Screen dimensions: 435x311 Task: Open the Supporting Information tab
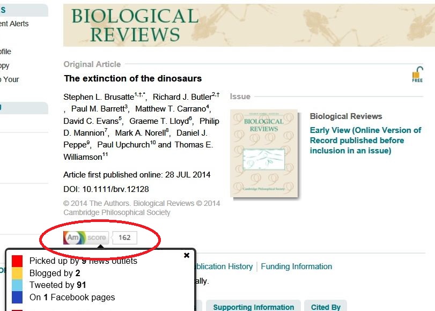click(253, 307)
